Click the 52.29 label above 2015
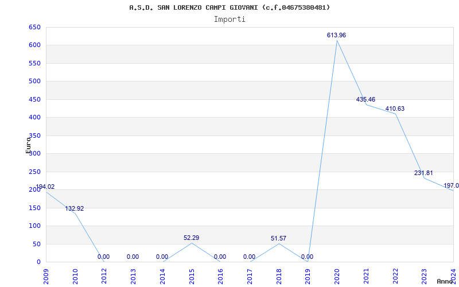This screenshot has height=287, width=459. pos(192,238)
